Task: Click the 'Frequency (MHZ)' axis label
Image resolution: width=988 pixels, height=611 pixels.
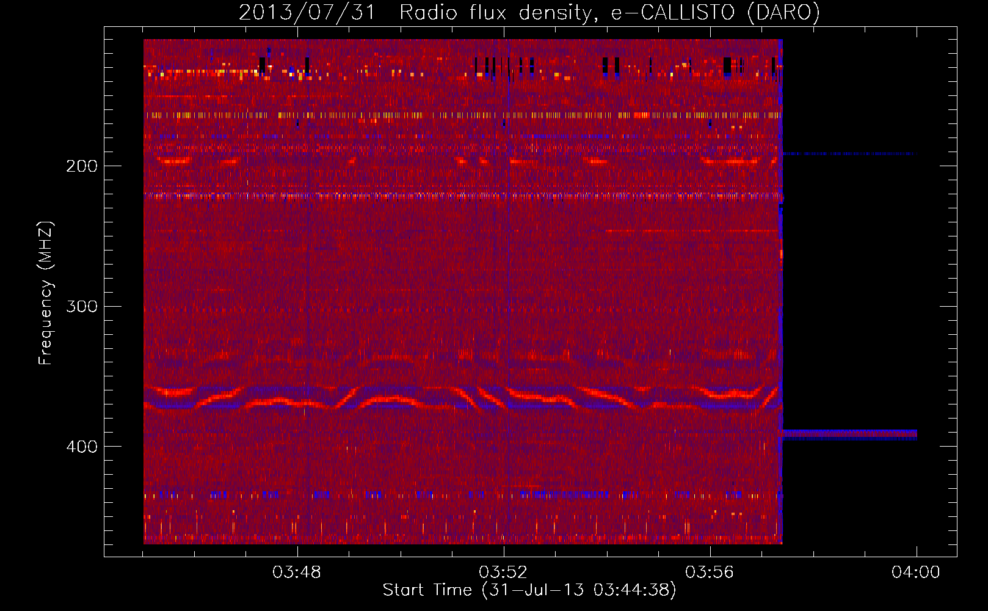Action: [x=46, y=293]
